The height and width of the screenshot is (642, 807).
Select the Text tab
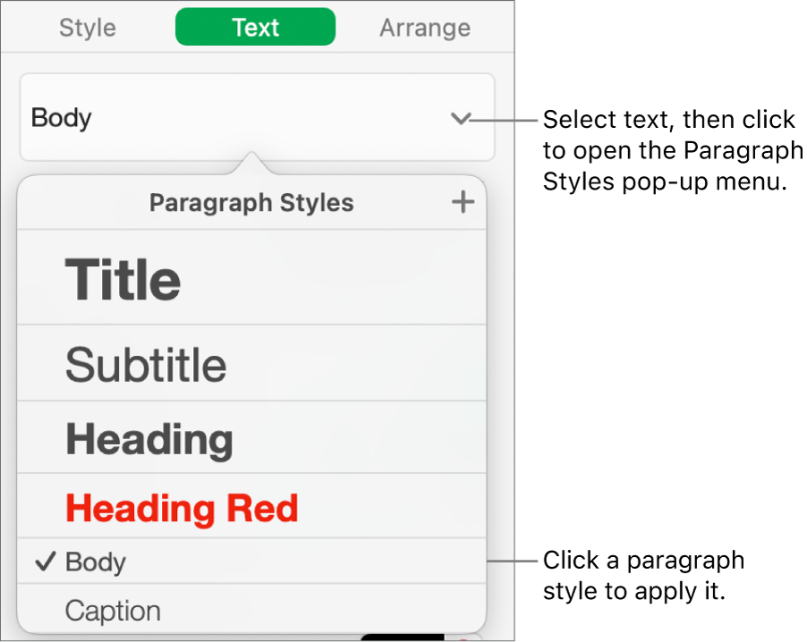click(255, 28)
